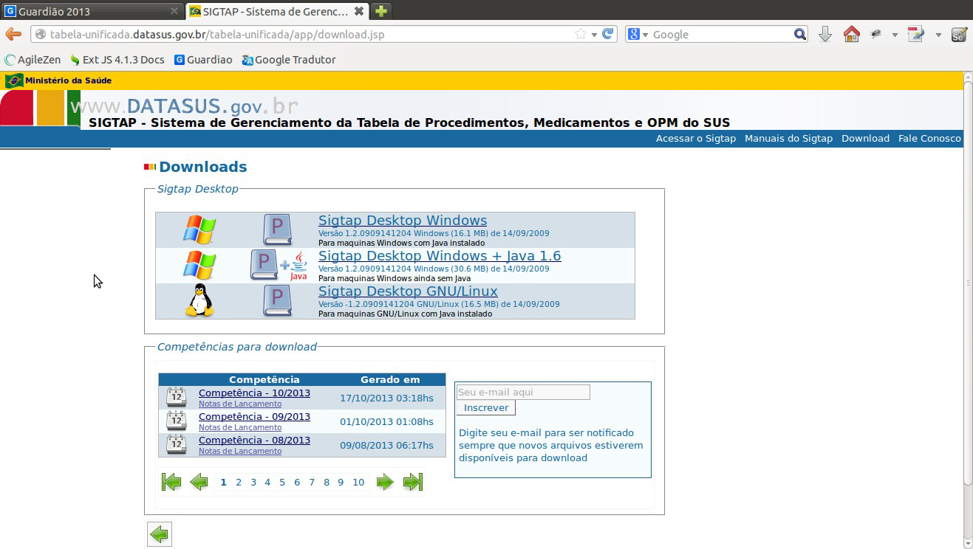Screen dimensions: 973x549
Task: Go to previous page with green arrow
Action: pos(199,482)
